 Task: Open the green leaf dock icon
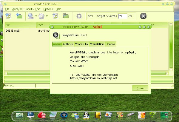pos(19,115)
